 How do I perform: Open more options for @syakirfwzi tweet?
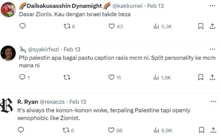[212, 49]
